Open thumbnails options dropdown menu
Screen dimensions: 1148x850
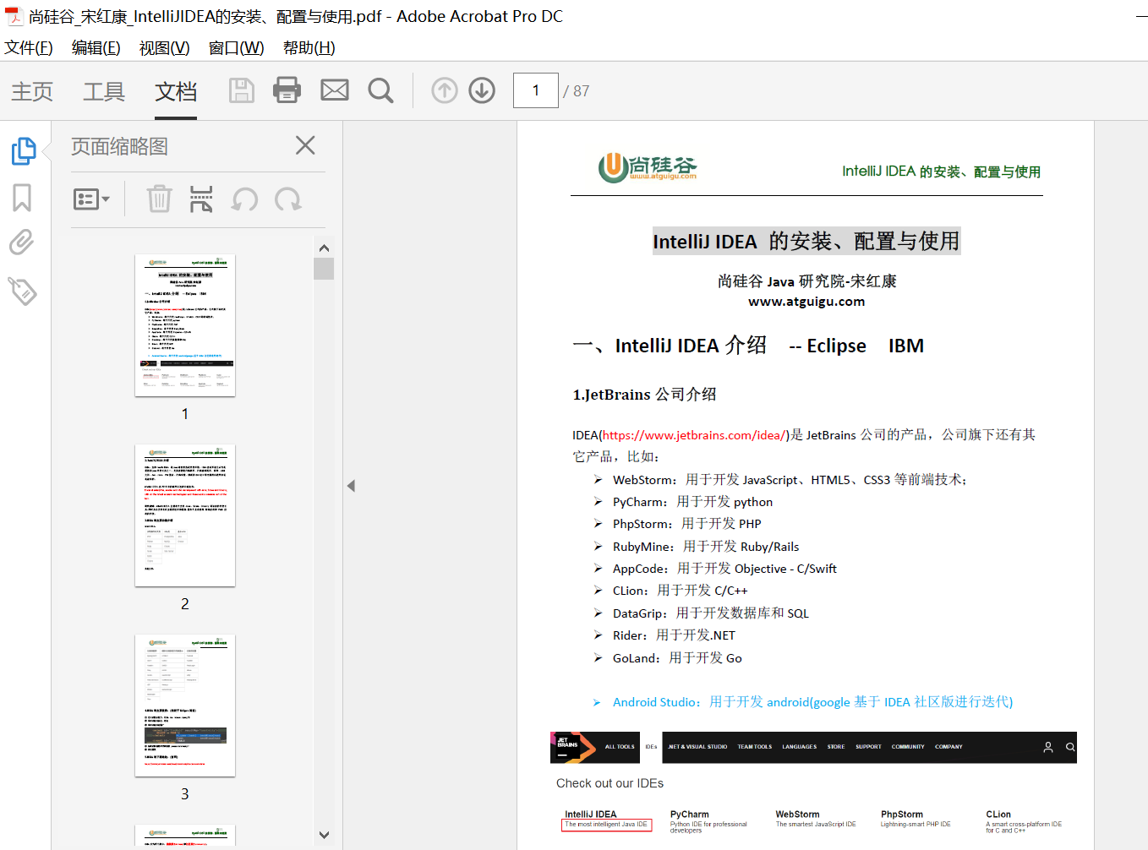pyautogui.click(x=91, y=199)
